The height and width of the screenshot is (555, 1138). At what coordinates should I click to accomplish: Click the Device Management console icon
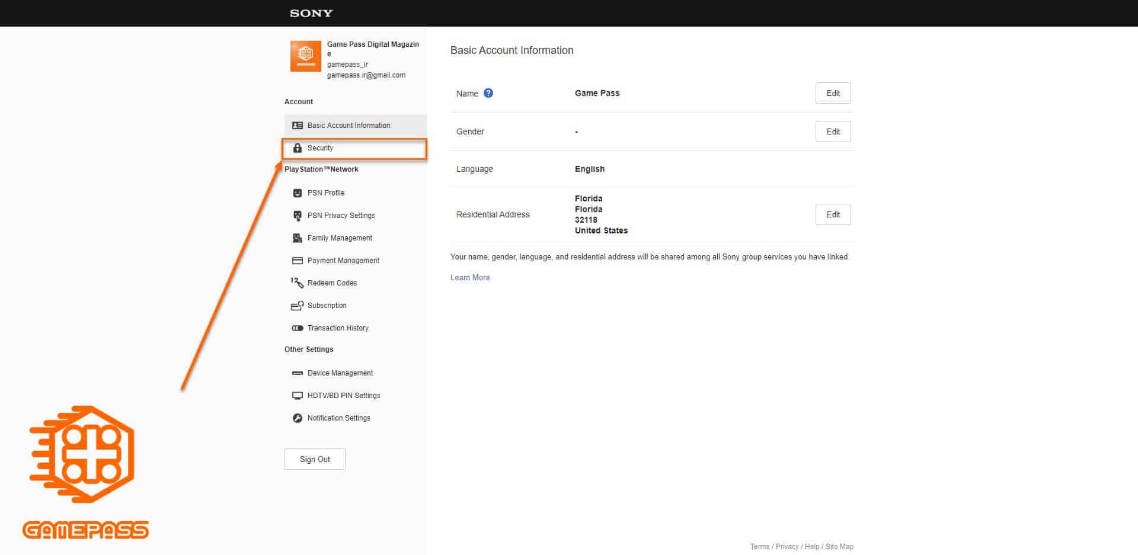(298, 373)
